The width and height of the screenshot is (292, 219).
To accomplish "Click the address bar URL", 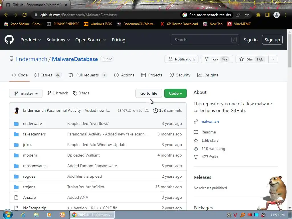I will coord(79,15).
